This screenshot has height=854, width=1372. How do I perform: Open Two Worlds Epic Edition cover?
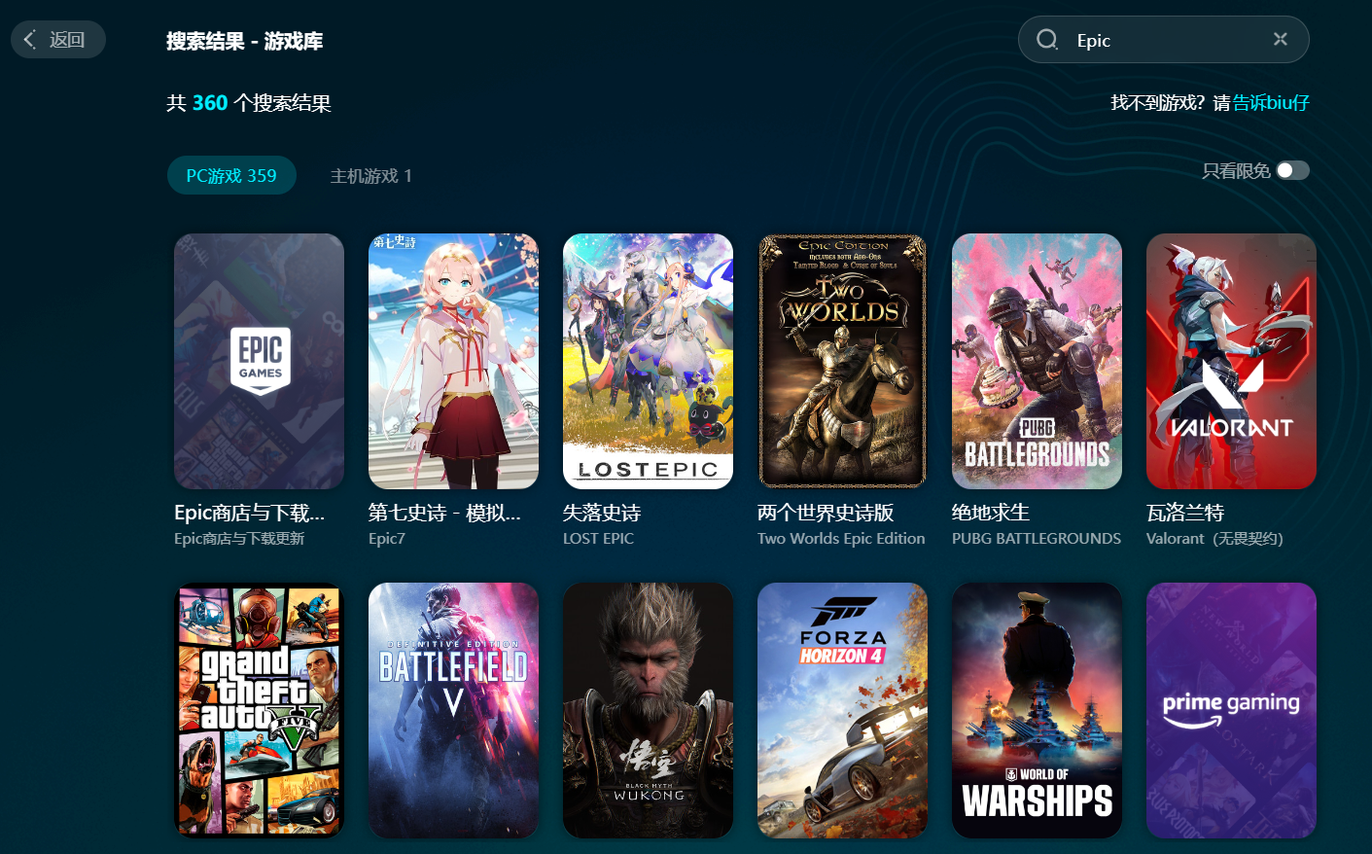click(842, 361)
